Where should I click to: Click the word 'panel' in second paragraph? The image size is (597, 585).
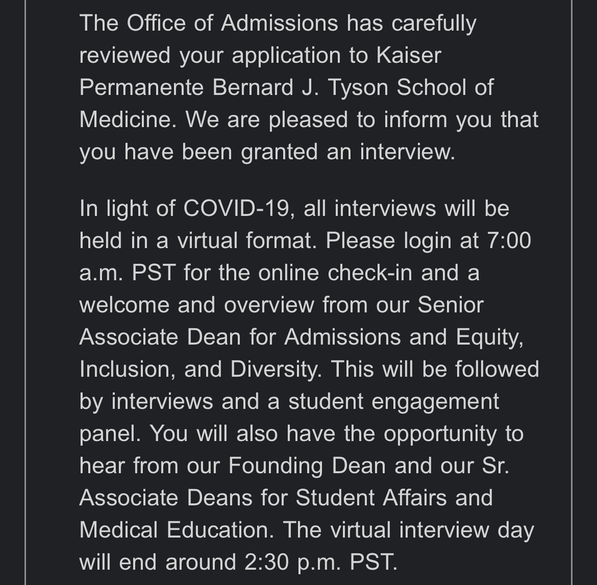108,434
